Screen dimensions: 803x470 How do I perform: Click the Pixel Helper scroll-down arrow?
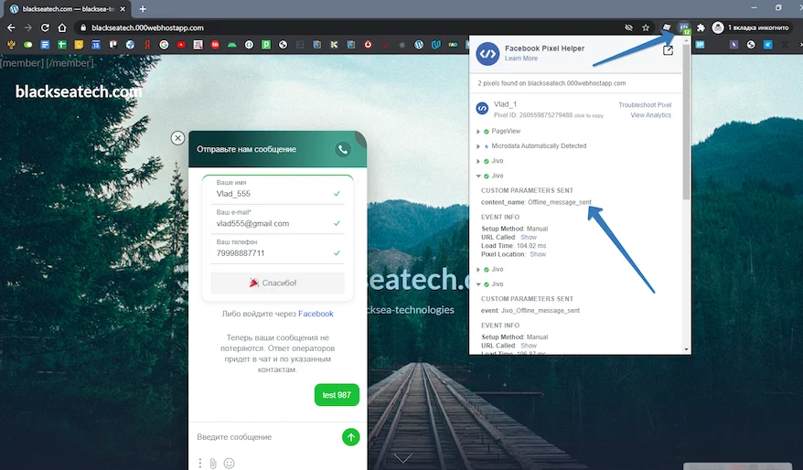click(686, 349)
